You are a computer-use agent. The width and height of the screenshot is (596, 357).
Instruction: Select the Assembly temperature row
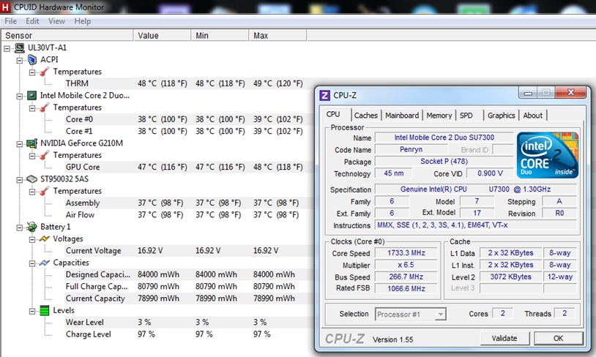(184, 203)
